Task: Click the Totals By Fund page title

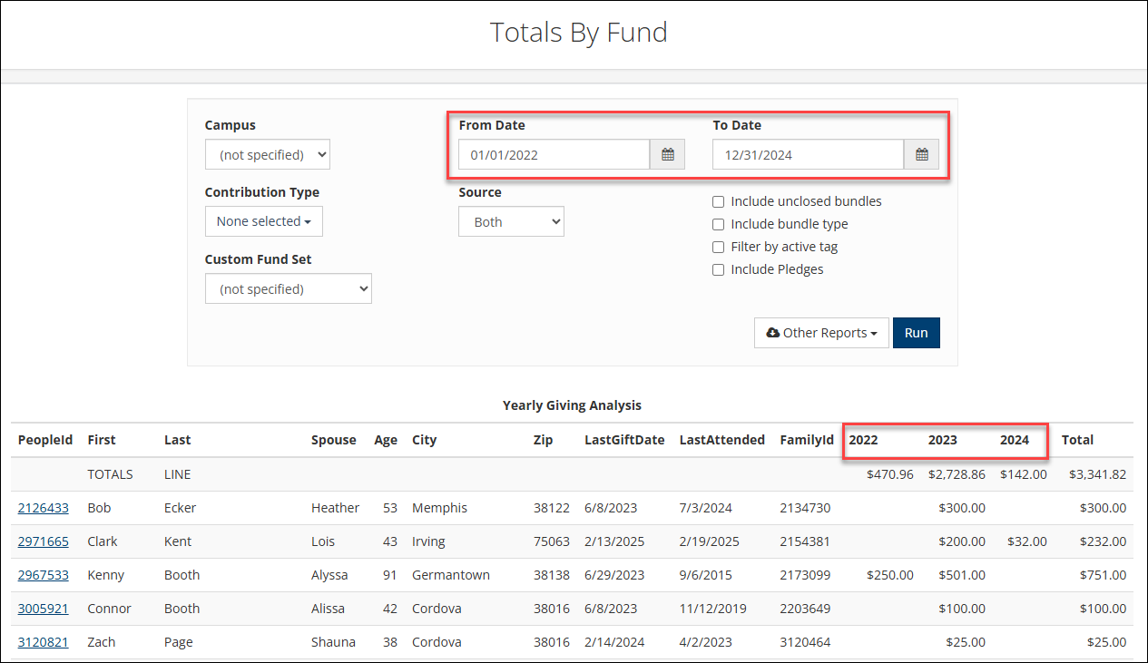Action: tap(579, 33)
